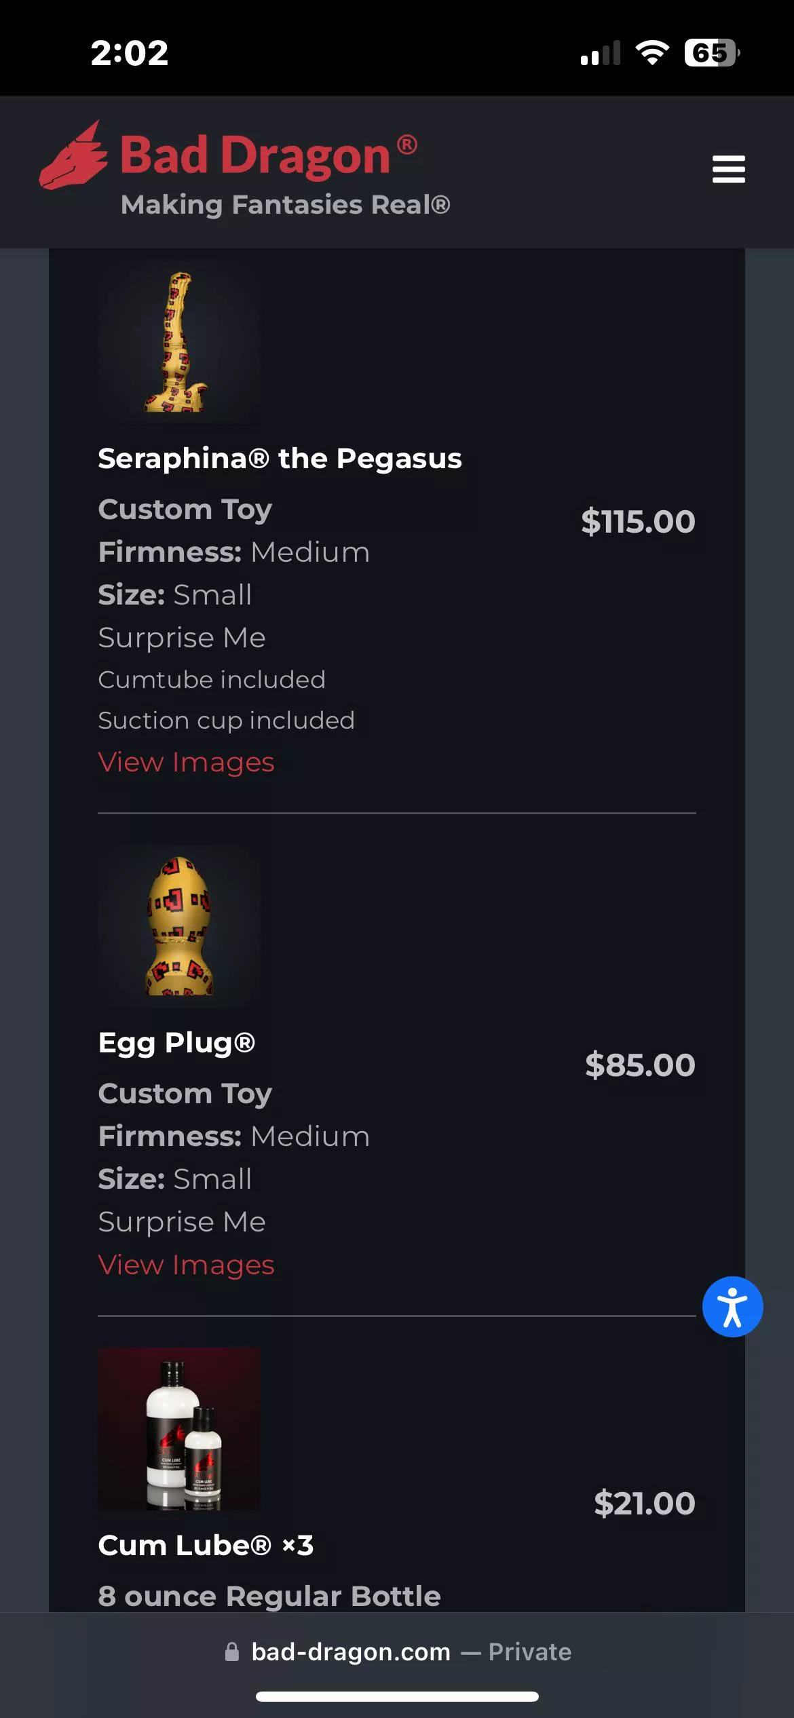Click the red dragon head logo
The width and height of the screenshot is (794, 1718).
(x=73, y=157)
